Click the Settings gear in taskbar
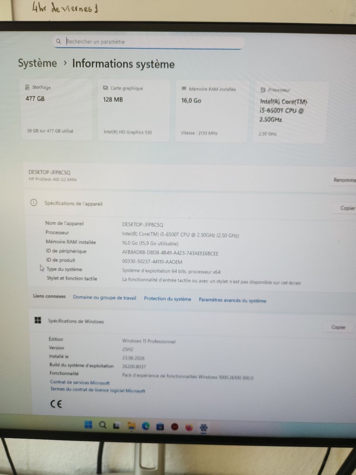 [203, 428]
